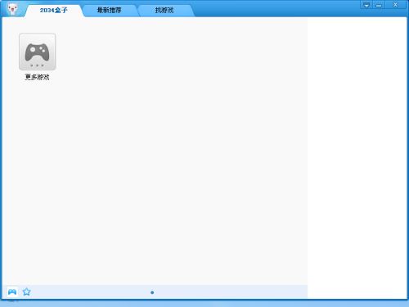Click the 更多游戏 text label
This screenshot has width=409, height=307.
click(37, 77)
